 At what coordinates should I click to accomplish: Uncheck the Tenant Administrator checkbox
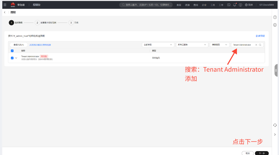(12, 58)
